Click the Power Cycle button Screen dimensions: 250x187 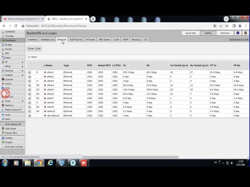[34, 49]
